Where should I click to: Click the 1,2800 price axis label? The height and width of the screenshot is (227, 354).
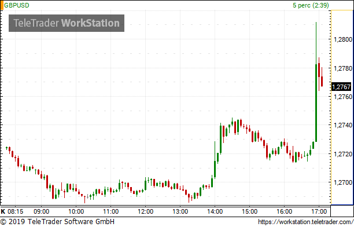pos(343,39)
